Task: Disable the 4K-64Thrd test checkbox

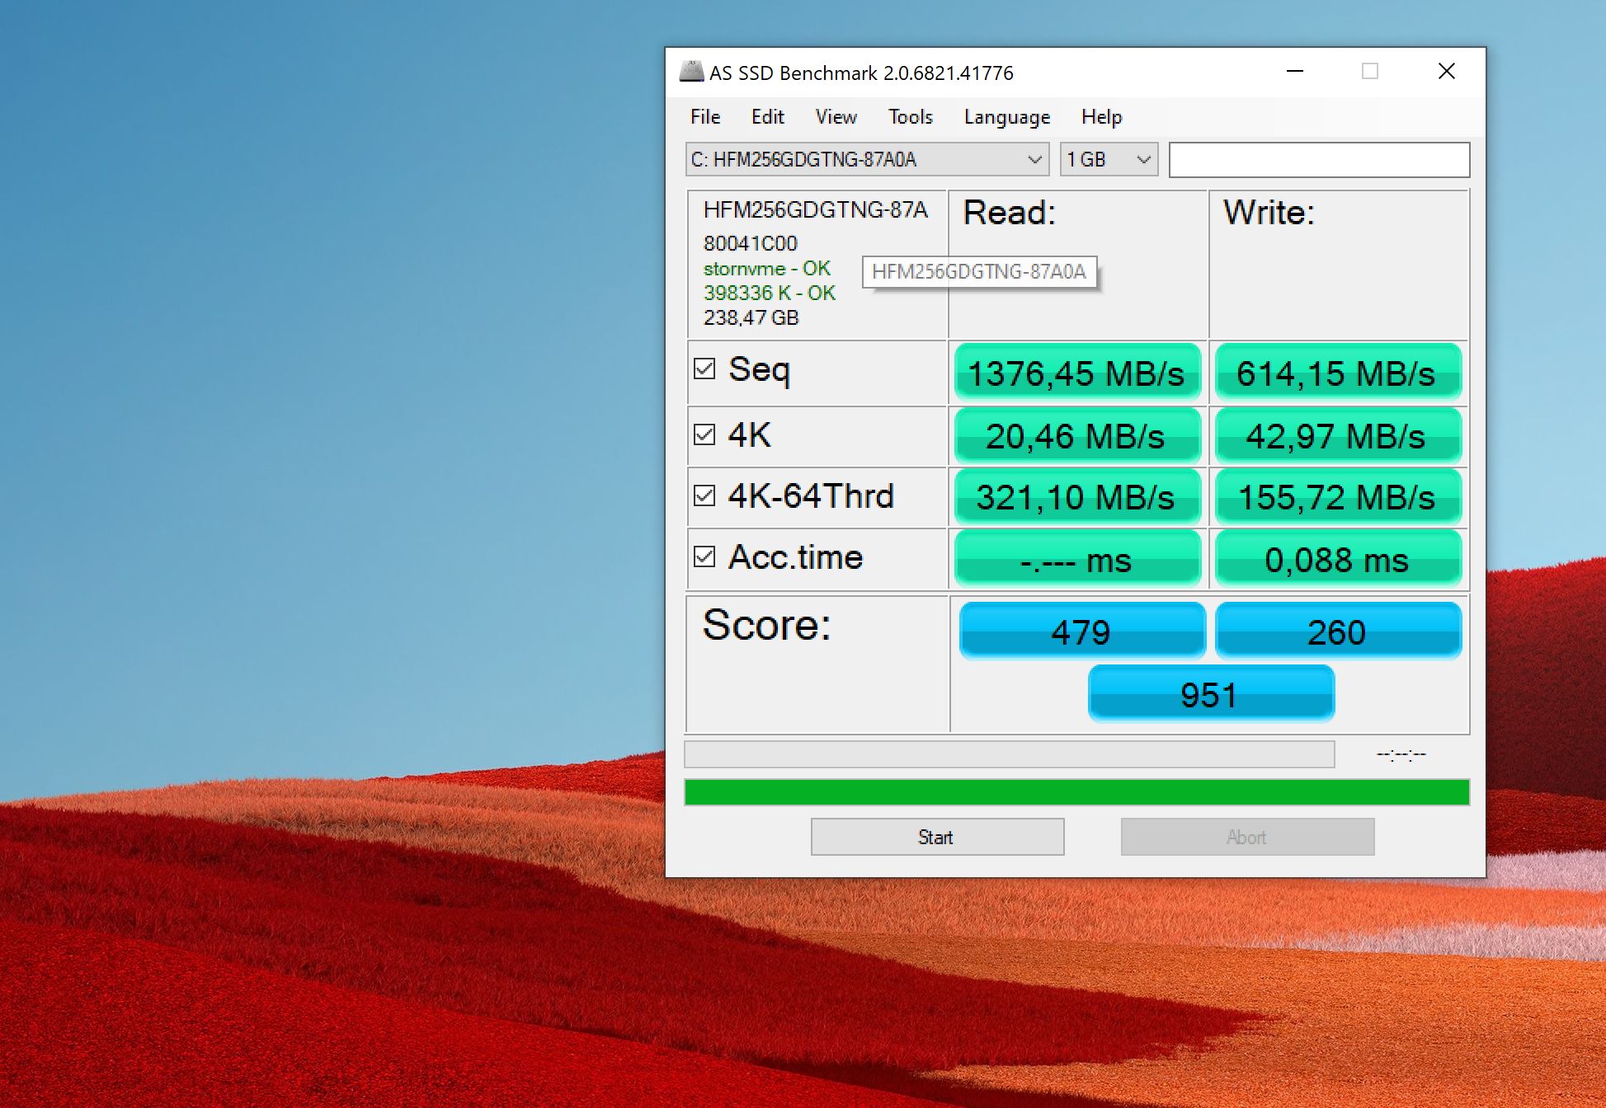Action: pos(704,495)
